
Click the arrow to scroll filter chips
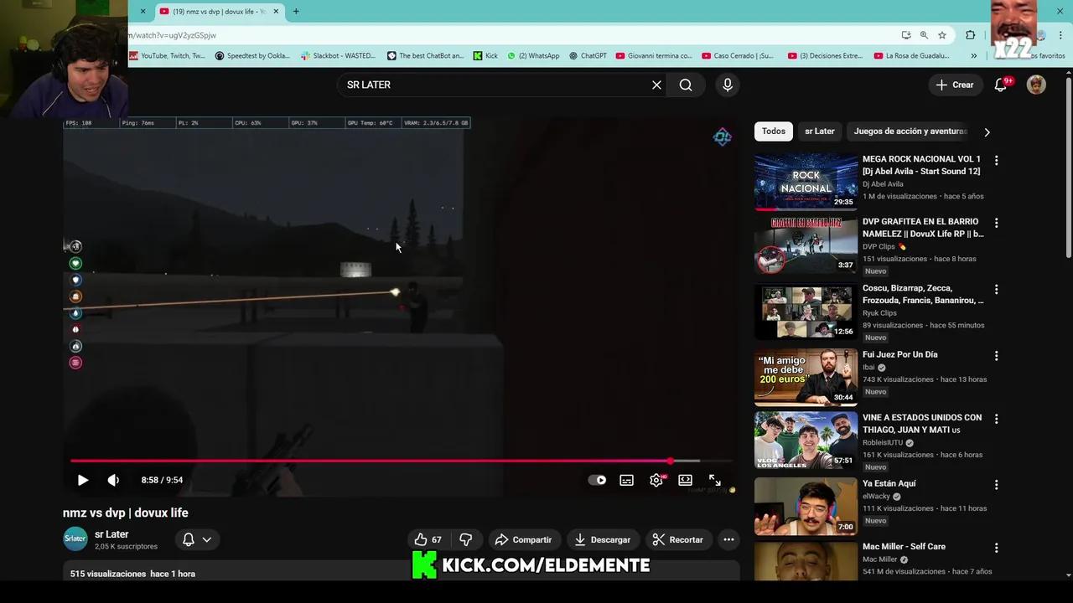pyautogui.click(x=987, y=131)
